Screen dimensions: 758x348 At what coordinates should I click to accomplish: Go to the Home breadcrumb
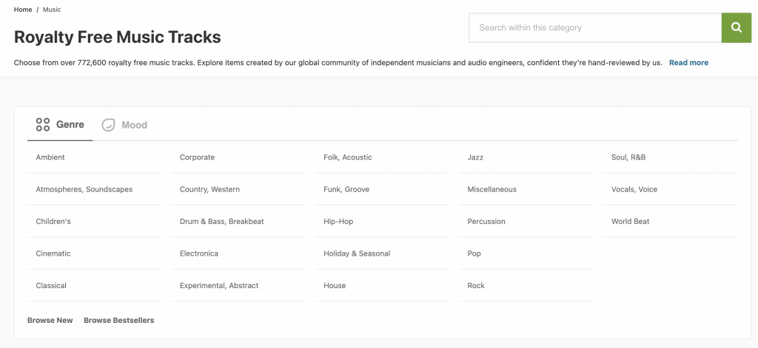pyautogui.click(x=23, y=10)
